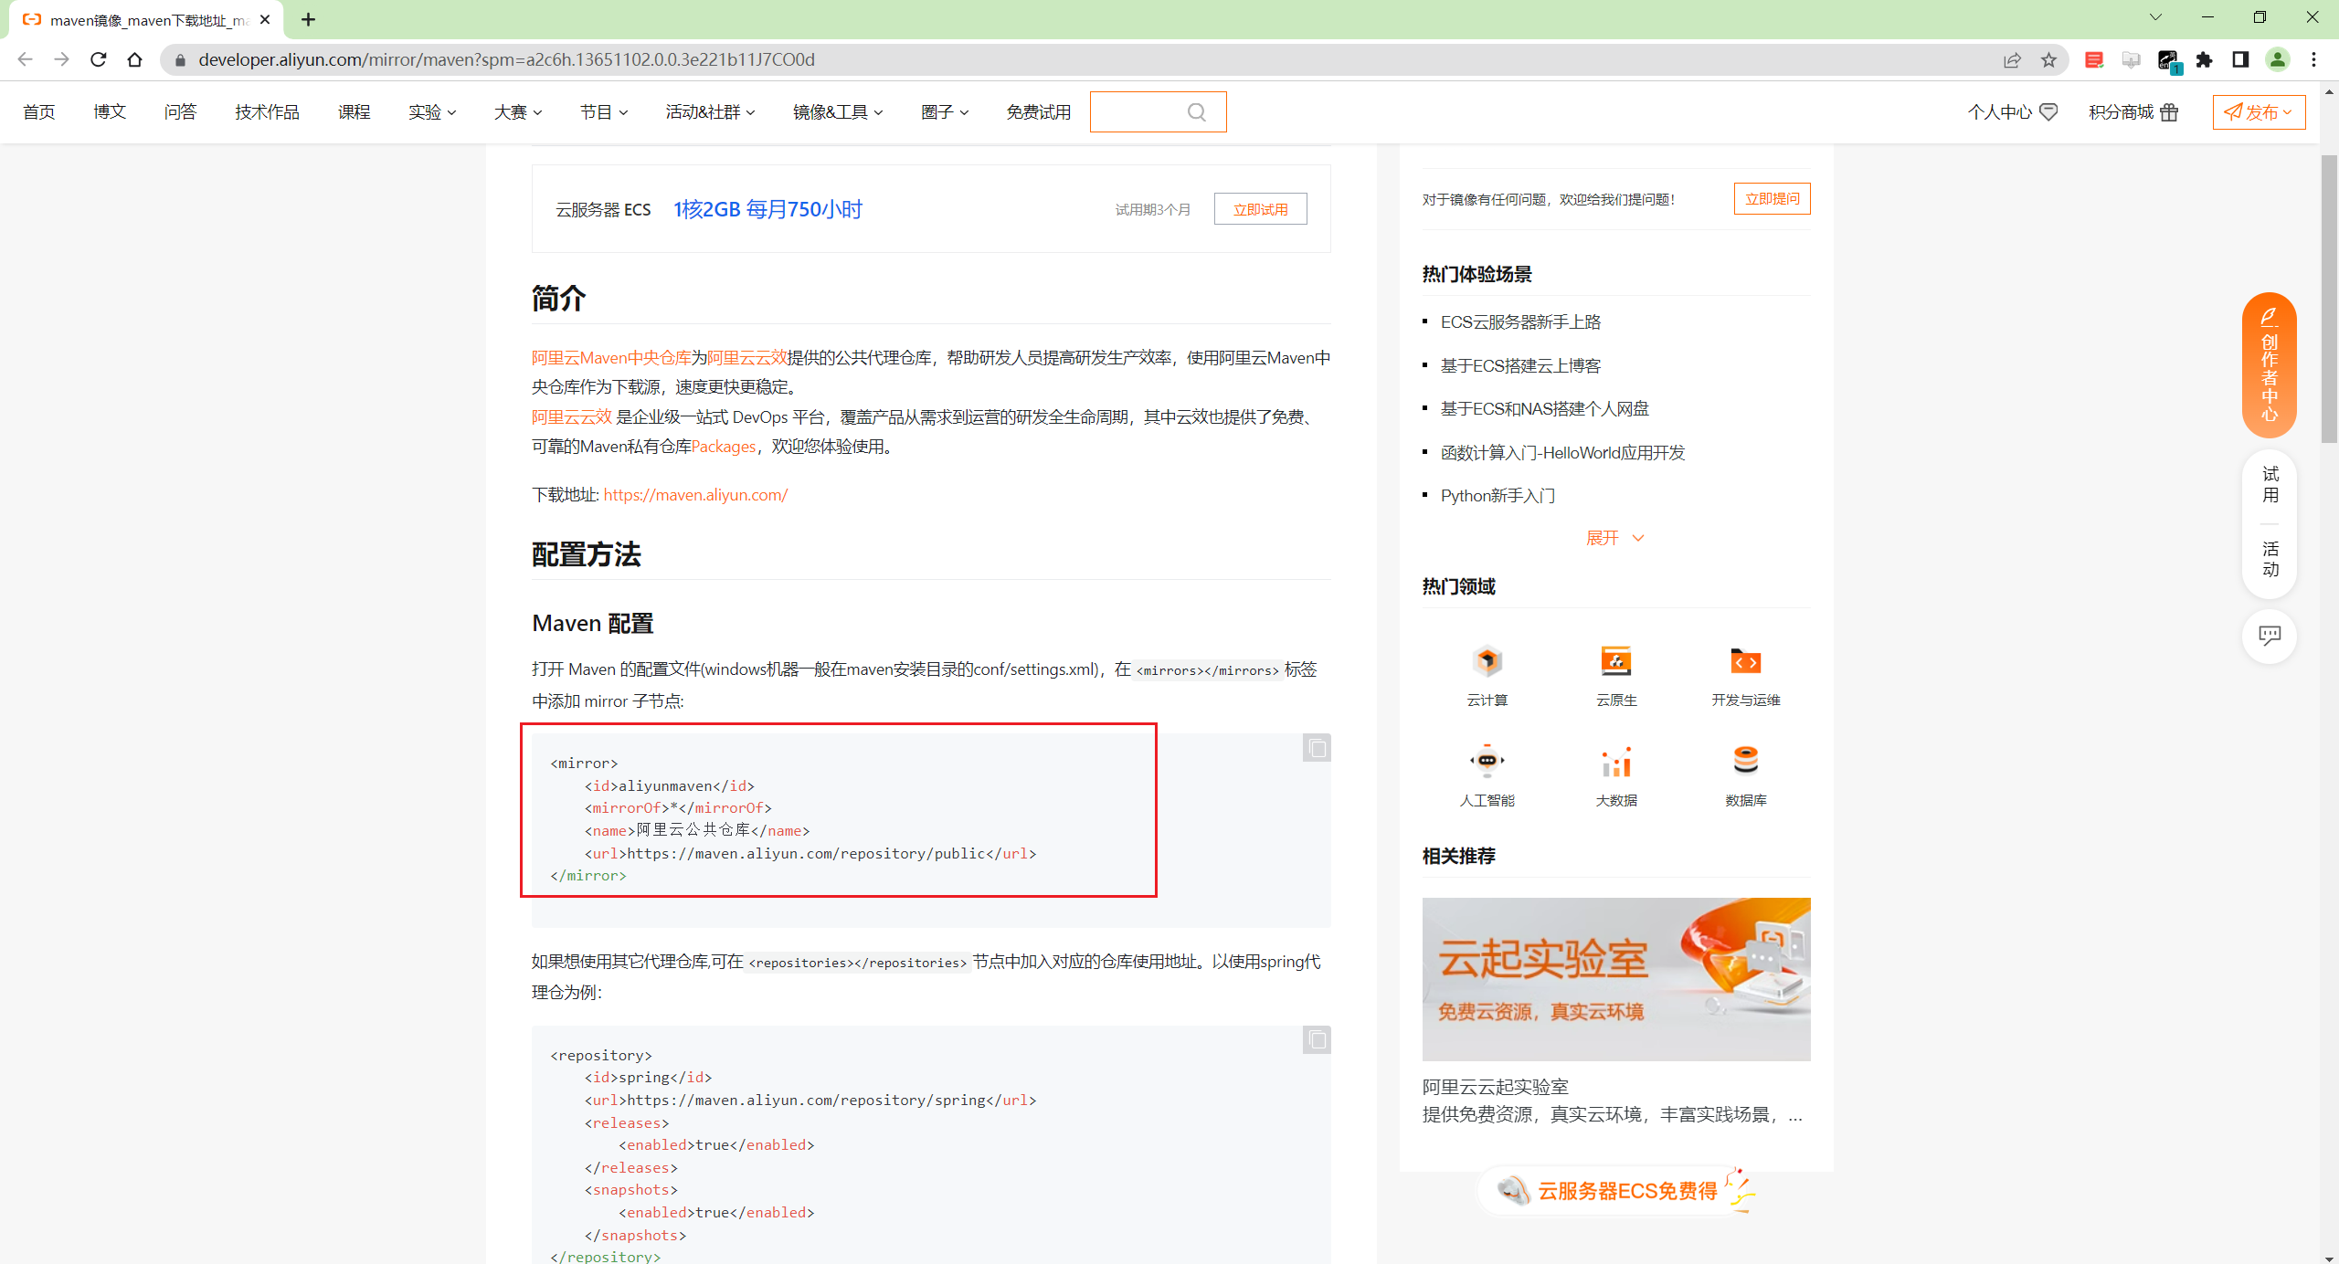This screenshot has height=1264, width=2339.
Task: Open the 开发与运维 domain icon
Action: point(1745,661)
